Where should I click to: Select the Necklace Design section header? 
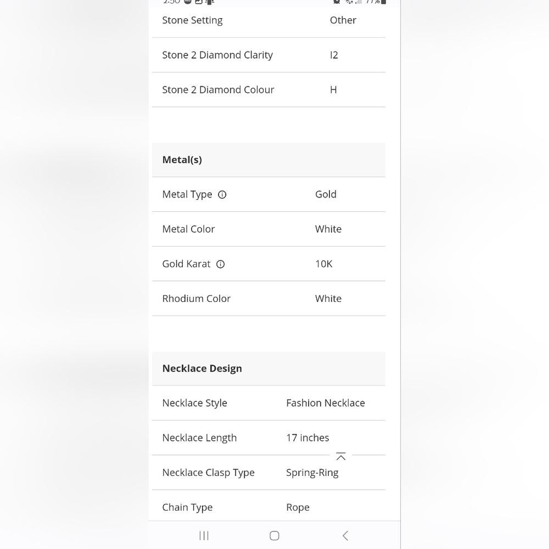pos(268,368)
